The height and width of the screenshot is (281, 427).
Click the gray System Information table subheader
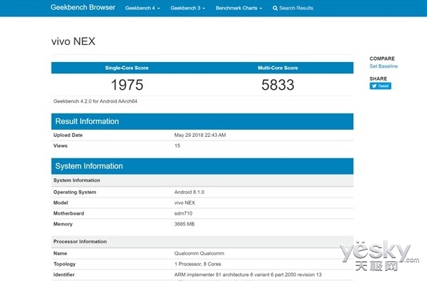(202, 180)
